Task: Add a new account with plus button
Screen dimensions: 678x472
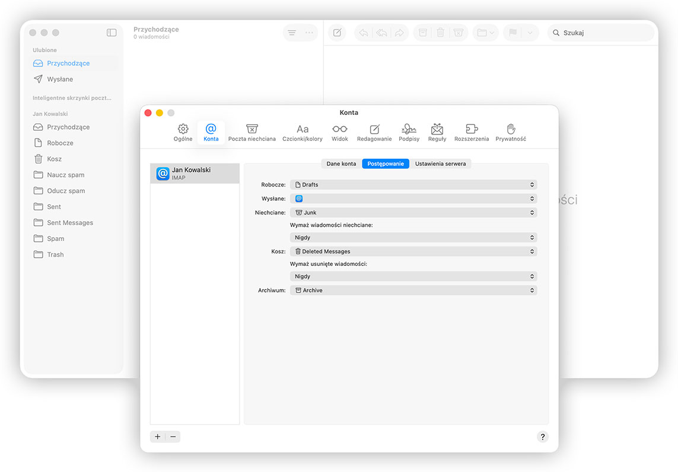Action: tap(157, 436)
